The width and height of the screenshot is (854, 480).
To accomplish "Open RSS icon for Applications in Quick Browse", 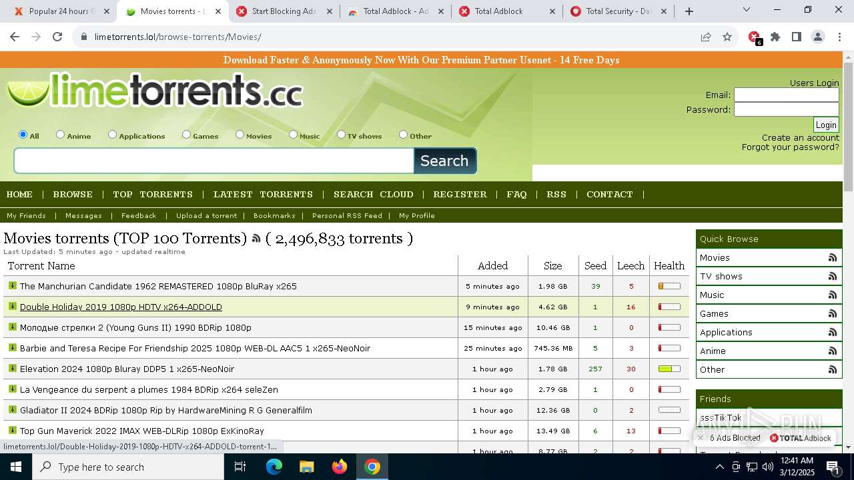I will [x=833, y=332].
